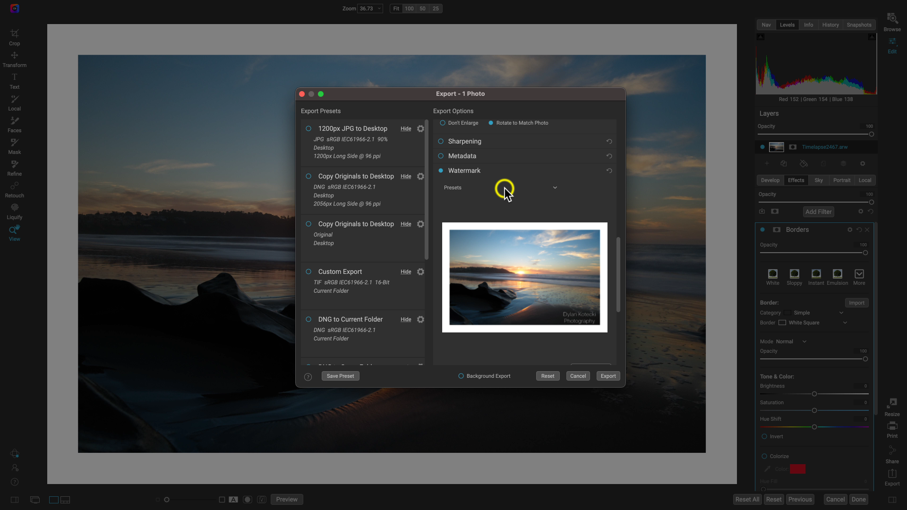Image resolution: width=907 pixels, height=510 pixels.
Task: Open the Mode Normal dropdown
Action: click(791, 341)
